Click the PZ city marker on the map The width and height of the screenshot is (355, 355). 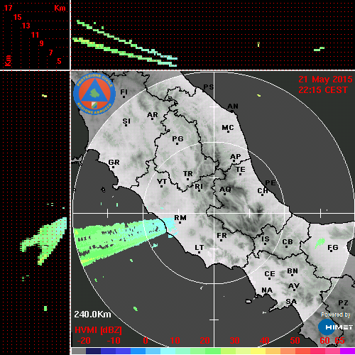coord(343,304)
